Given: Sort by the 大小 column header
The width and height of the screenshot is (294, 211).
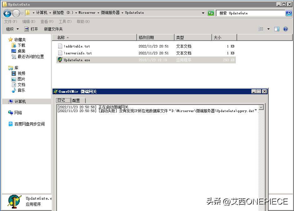Looking at the screenshot, I should point(225,37).
